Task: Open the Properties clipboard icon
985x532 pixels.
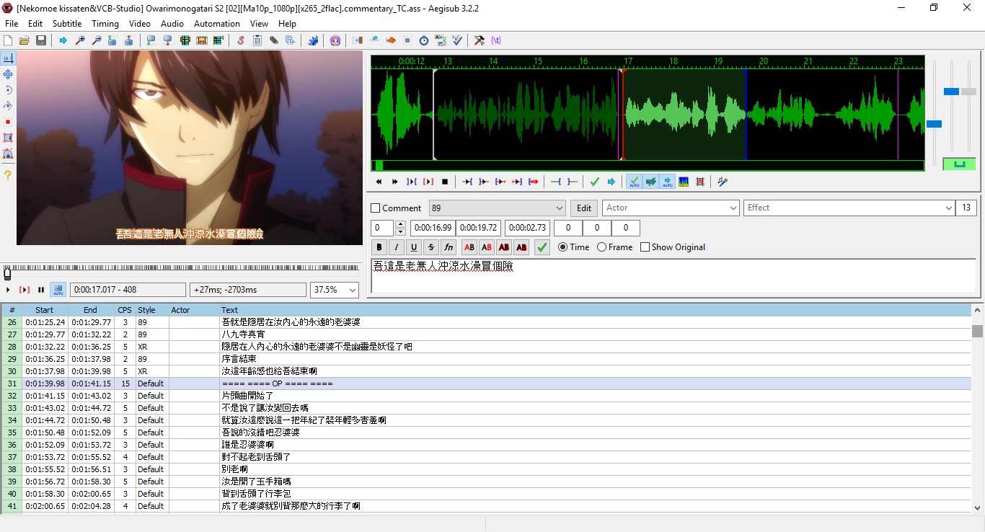Action: coord(257,40)
